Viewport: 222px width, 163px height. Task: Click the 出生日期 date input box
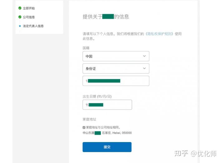(x=107, y=105)
